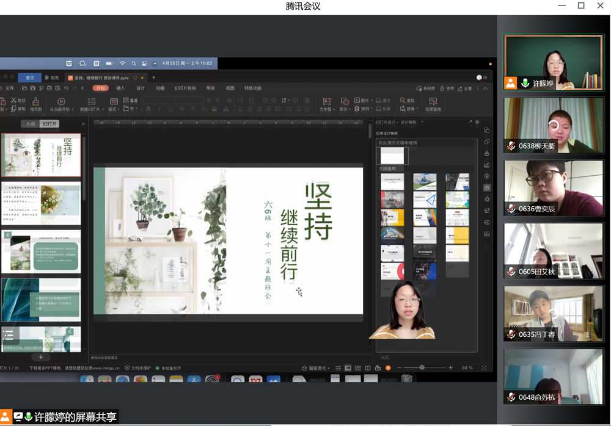Click the fit-to-window icon beside 84 %
The image size is (611, 426).
pyautogui.click(x=485, y=367)
